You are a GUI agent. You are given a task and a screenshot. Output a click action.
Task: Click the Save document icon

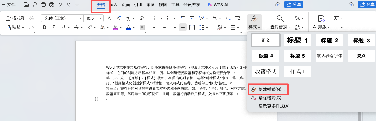(26, 4)
